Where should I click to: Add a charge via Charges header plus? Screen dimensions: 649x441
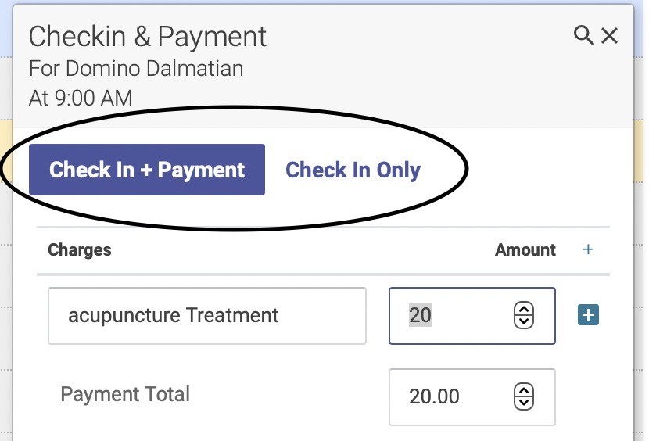[x=588, y=249]
